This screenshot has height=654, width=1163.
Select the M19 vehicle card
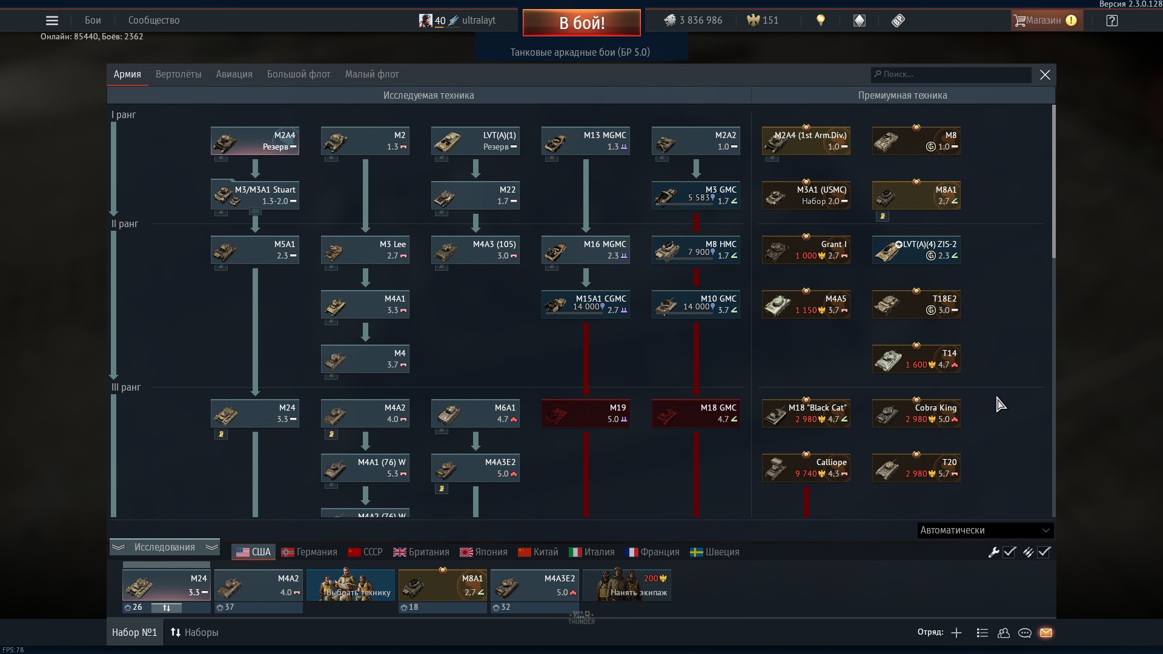tap(586, 414)
